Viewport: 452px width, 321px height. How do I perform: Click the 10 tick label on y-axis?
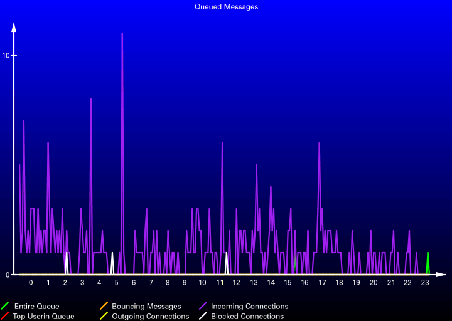tap(6, 56)
